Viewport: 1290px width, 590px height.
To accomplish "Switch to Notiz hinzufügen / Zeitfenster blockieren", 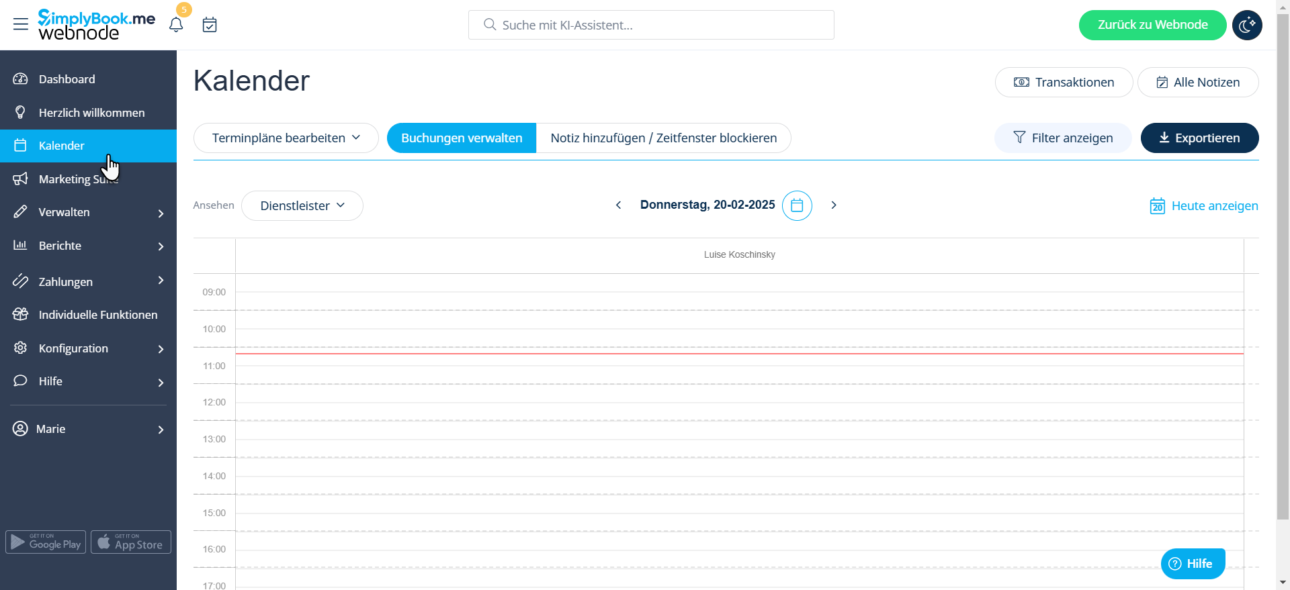I will click(663, 138).
